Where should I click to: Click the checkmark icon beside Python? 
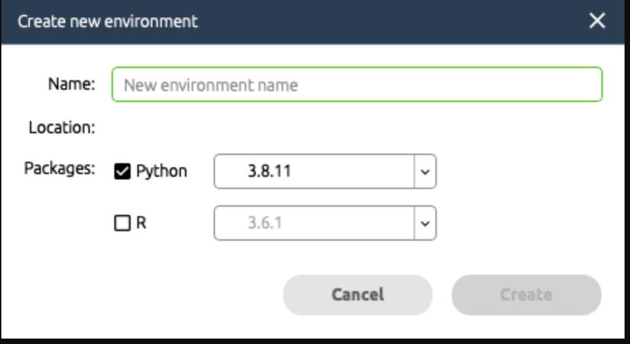[x=122, y=171]
